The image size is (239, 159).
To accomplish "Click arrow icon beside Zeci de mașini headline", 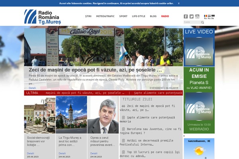I will click(x=123, y=106).
